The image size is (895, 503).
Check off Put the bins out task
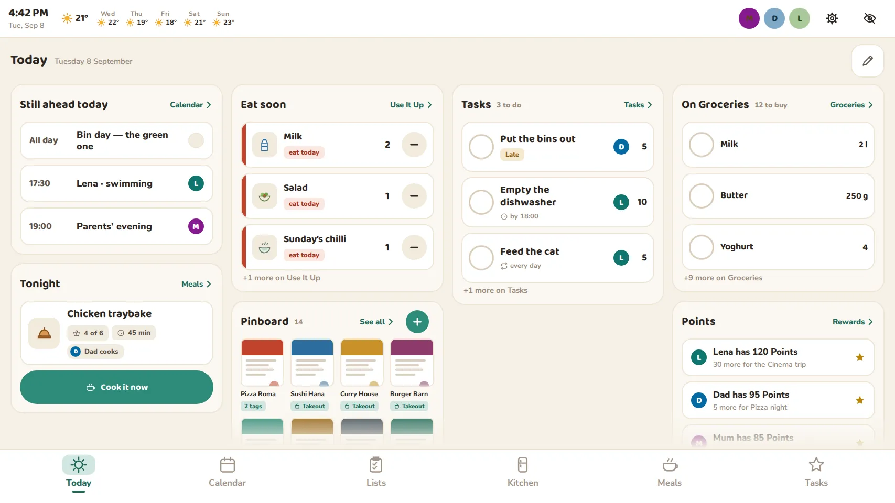[x=481, y=147]
